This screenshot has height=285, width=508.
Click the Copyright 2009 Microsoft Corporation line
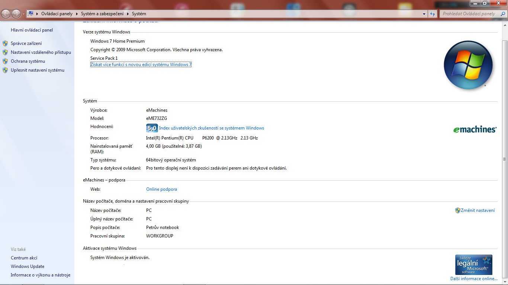coord(157,50)
